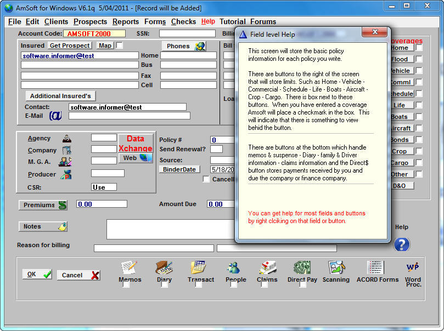Viewport: 444px width, 331px height.
Task: Click the M. G. A. people icon
Action: [x=65, y=162]
